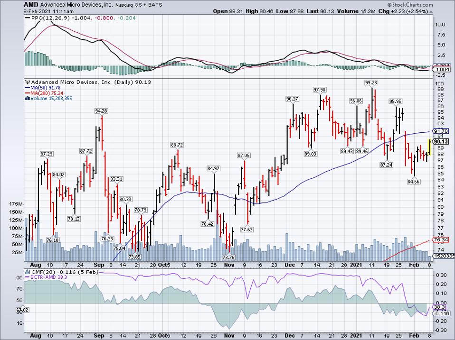Click the 73.76 November low label
The width and height of the screenshot is (455, 340).
pyautogui.click(x=228, y=257)
